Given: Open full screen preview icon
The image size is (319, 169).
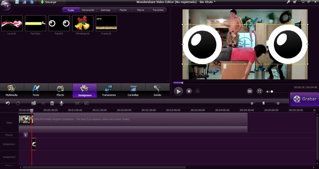Looking at the screenshot, I should pos(260,92).
